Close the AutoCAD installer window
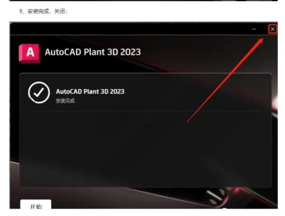Viewport: 285px width, 216px height. [273, 29]
